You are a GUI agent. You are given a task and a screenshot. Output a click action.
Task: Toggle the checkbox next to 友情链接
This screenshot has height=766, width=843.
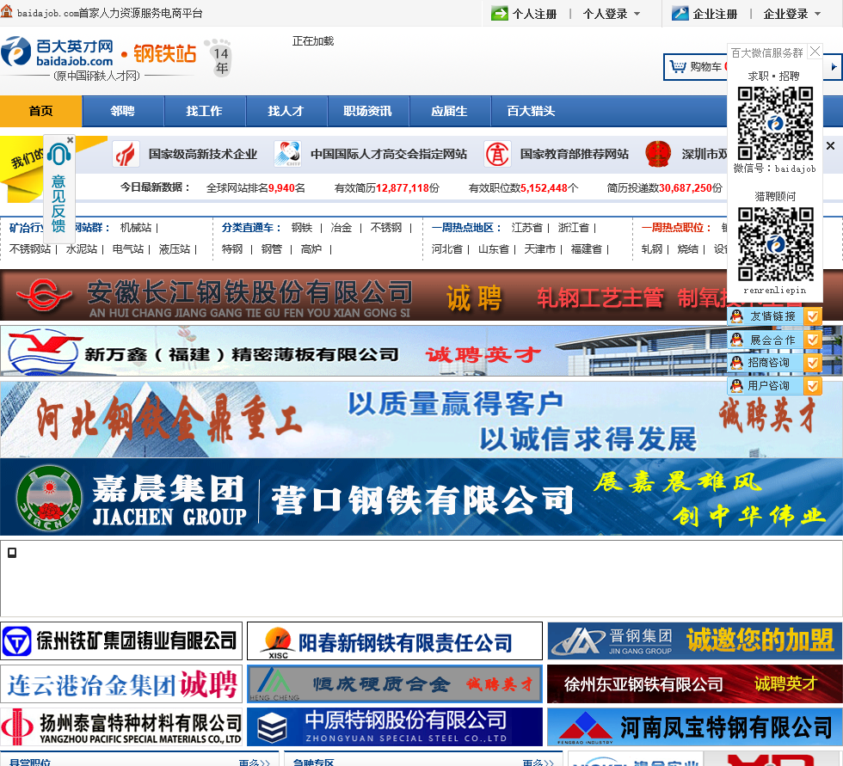[x=813, y=316]
